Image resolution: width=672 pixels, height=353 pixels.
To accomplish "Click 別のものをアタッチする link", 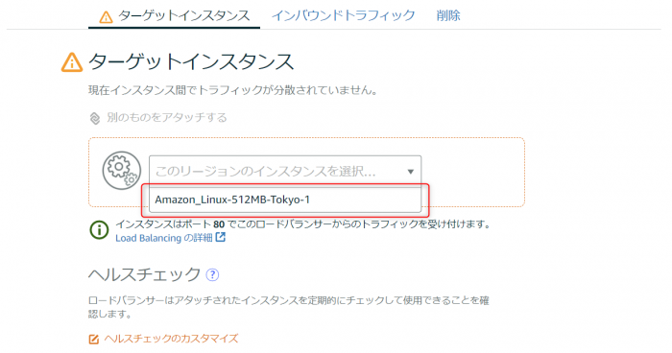I will 167,117.
